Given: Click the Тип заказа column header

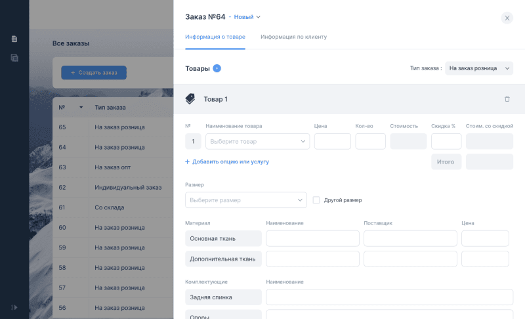Looking at the screenshot, I should pos(110,108).
